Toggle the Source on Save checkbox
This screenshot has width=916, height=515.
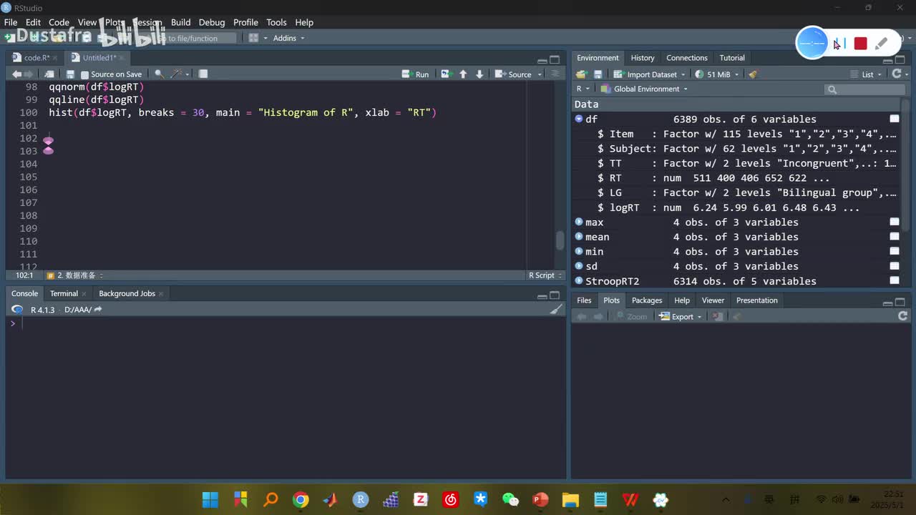85,74
